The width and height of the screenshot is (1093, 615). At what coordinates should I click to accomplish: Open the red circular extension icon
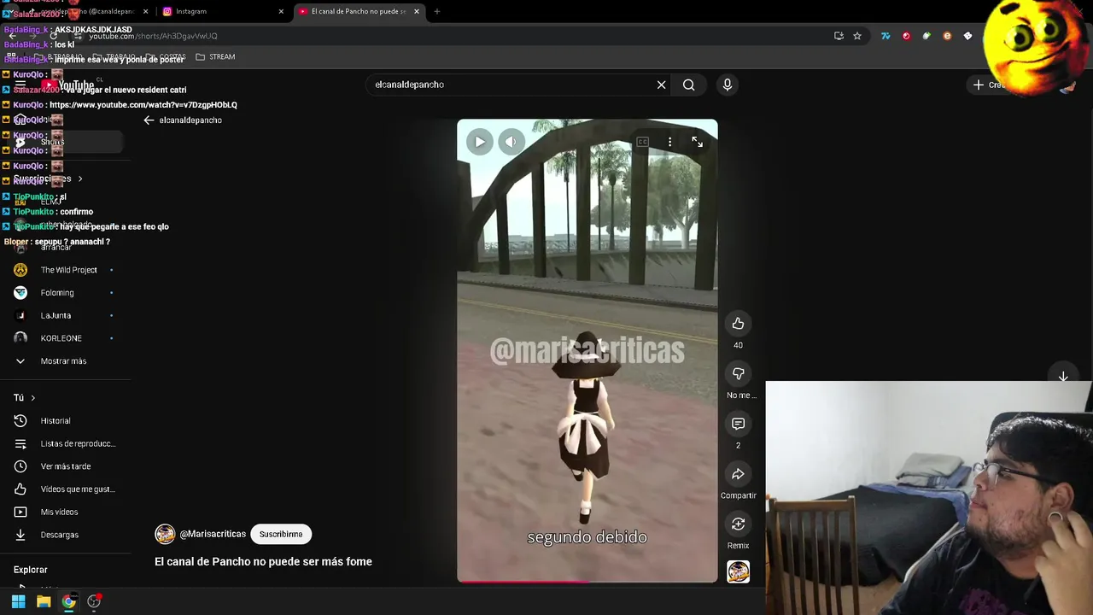906,36
